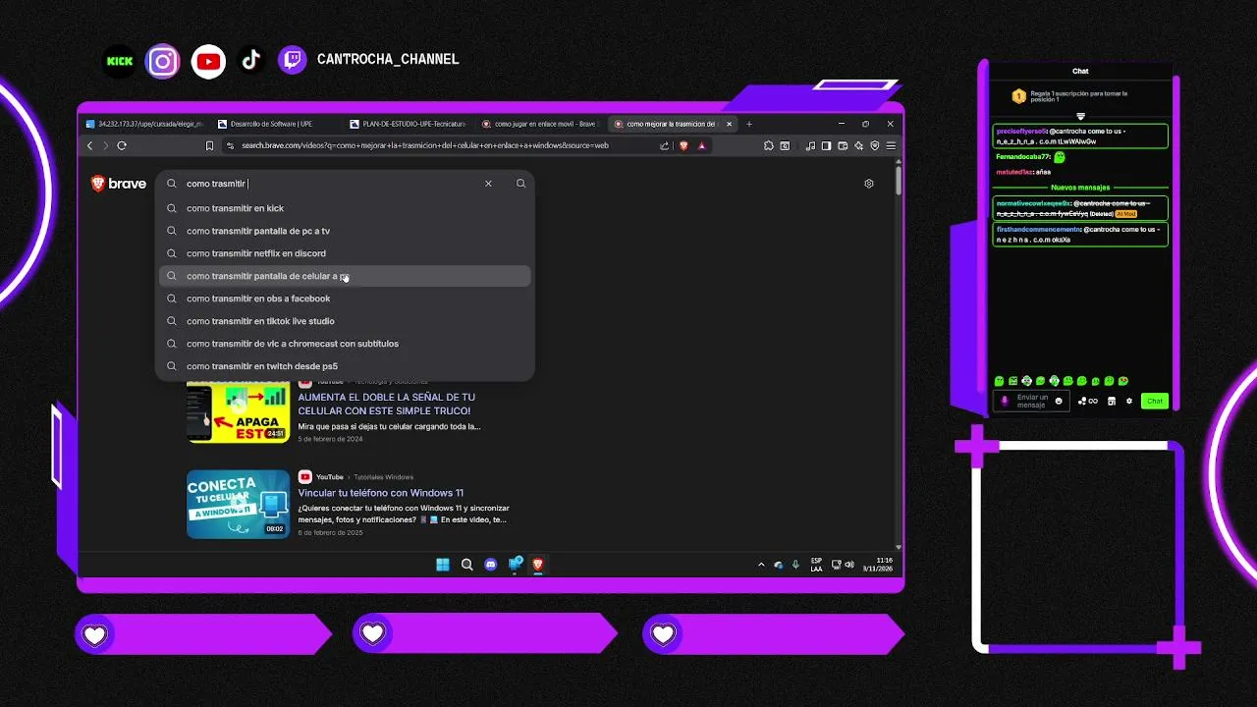
Task: Choose suggestion 'como transmitir pantalla de celular a pc'
Action: point(346,276)
